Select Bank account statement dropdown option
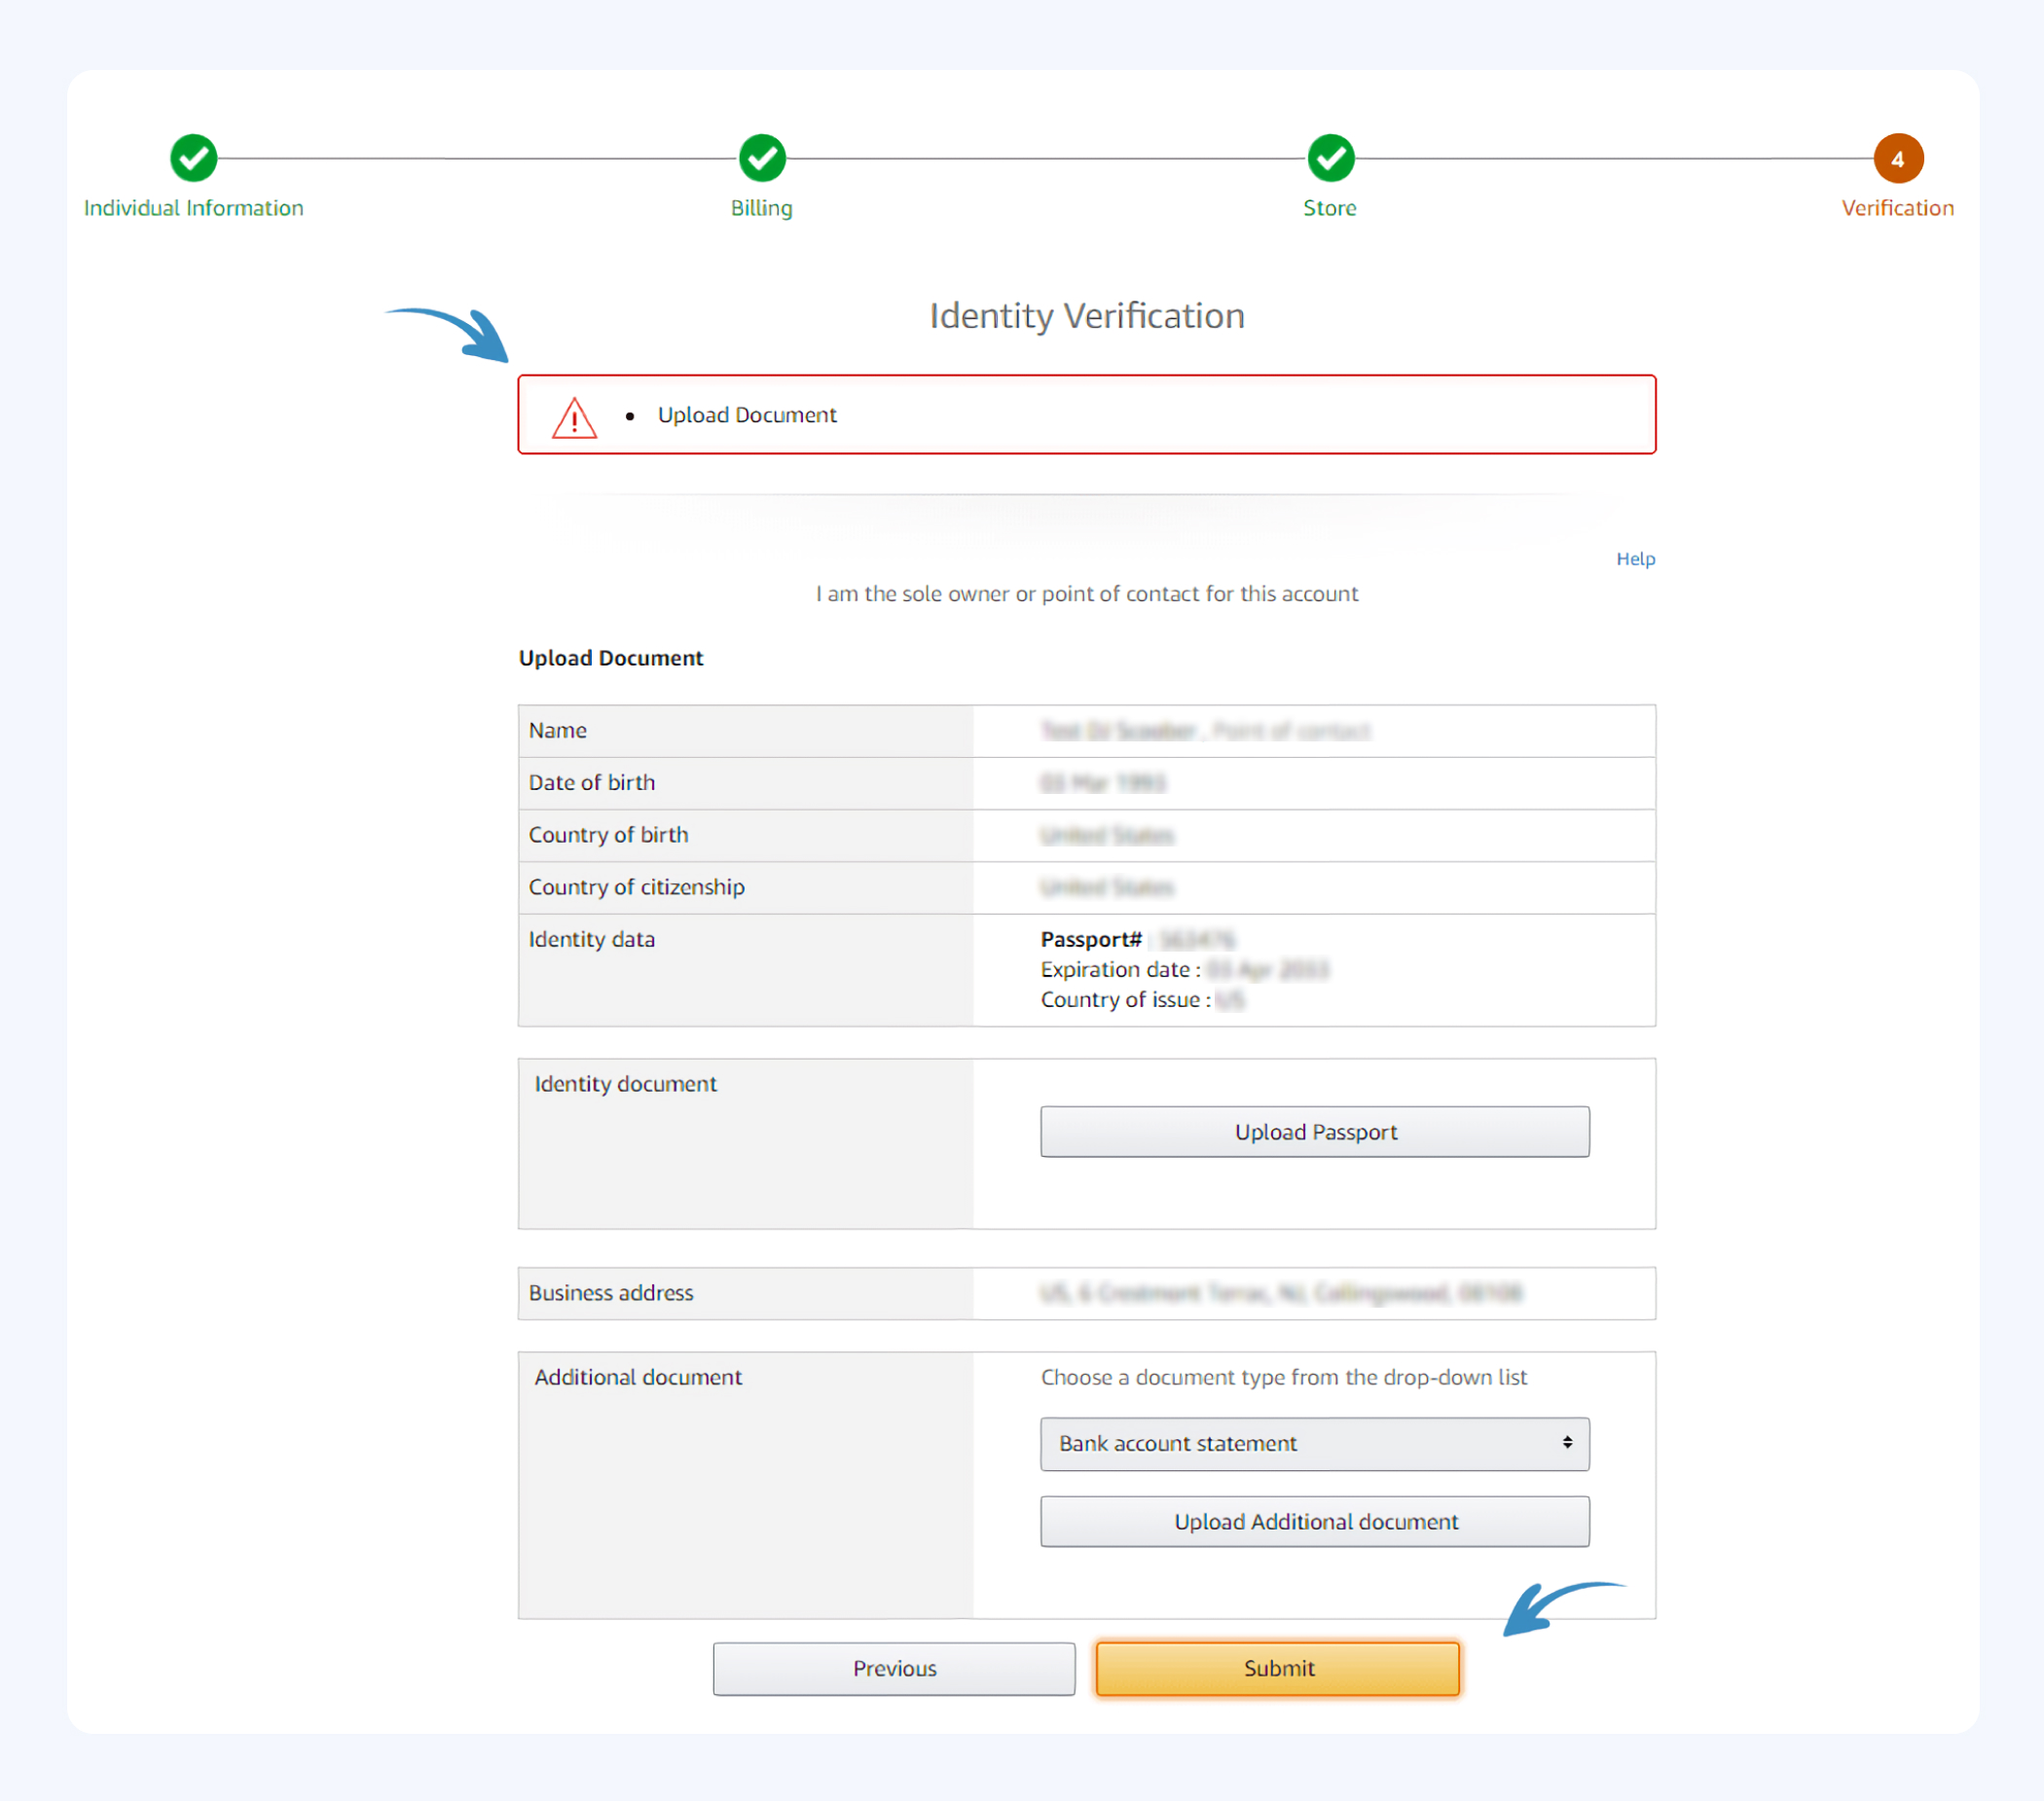This screenshot has height=1801, width=2044. pyautogui.click(x=1312, y=1441)
